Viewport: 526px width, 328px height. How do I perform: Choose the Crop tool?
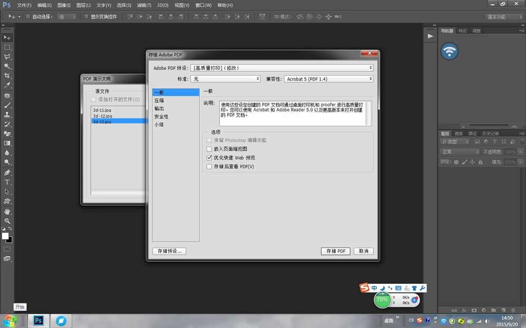click(x=7, y=76)
